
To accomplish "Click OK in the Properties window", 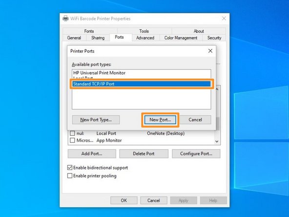I will [x=124, y=200].
